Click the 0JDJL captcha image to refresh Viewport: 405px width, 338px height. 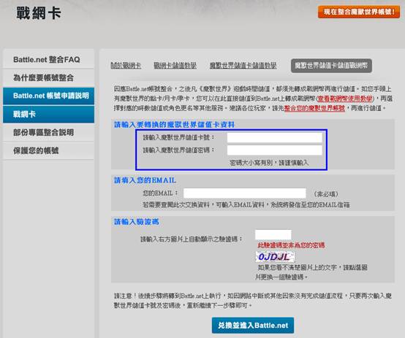pyautogui.click(x=275, y=257)
